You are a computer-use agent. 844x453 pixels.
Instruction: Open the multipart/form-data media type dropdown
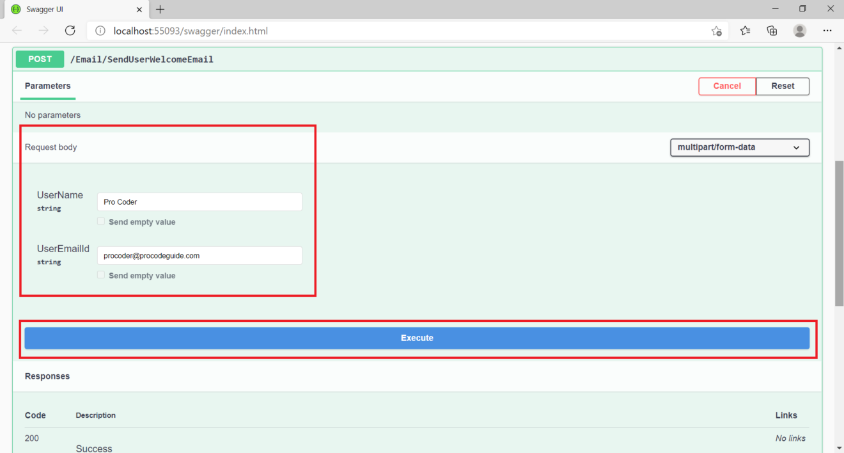pyautogui.click(x=739, y=147)
